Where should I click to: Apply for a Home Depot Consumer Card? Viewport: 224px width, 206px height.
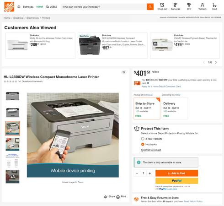pyautogui.click(x=161, y=87)
